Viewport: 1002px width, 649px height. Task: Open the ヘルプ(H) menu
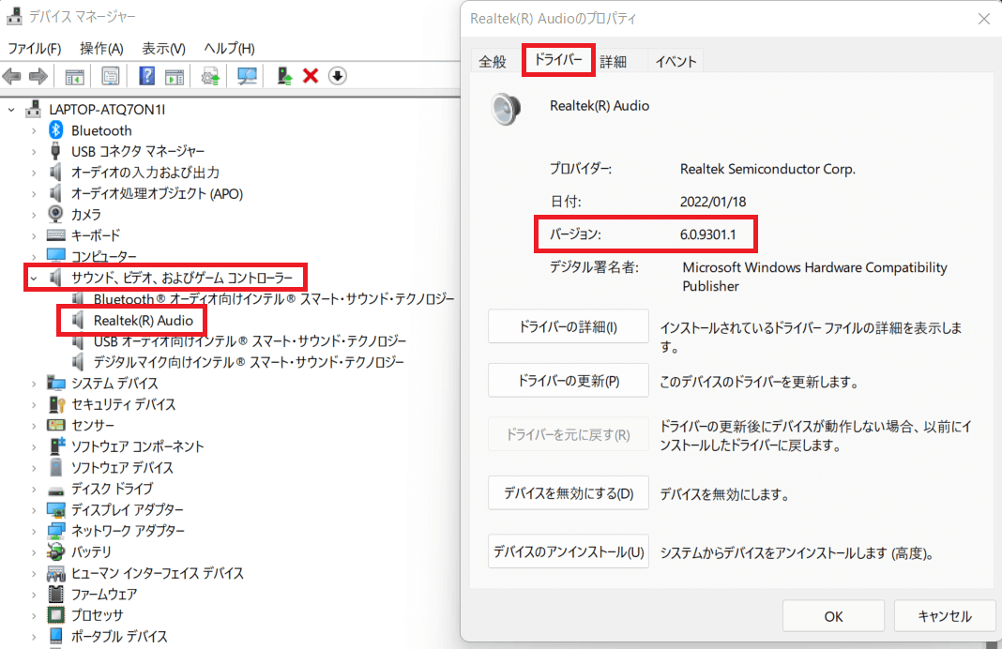coord(229,49)
